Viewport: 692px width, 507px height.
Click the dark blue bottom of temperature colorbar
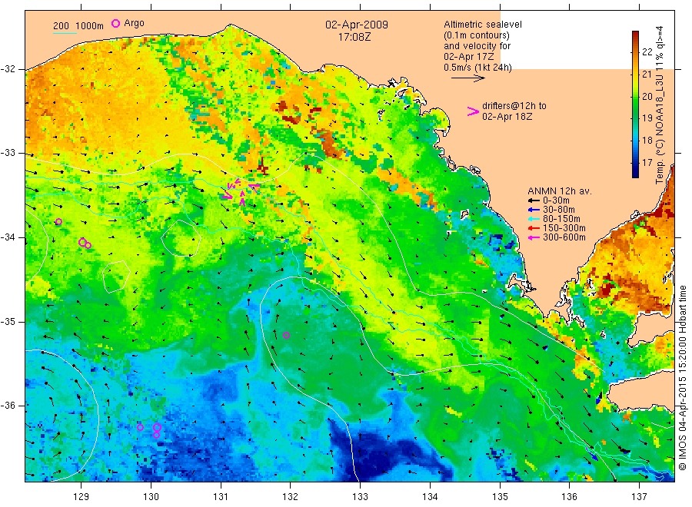[635, 172]
